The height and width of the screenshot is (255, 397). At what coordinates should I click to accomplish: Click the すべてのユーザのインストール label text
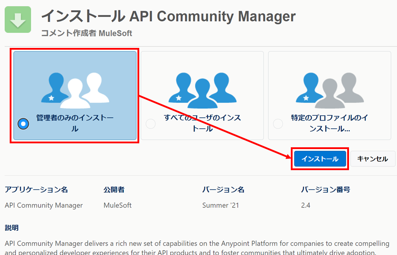click(x=202, y=124)
